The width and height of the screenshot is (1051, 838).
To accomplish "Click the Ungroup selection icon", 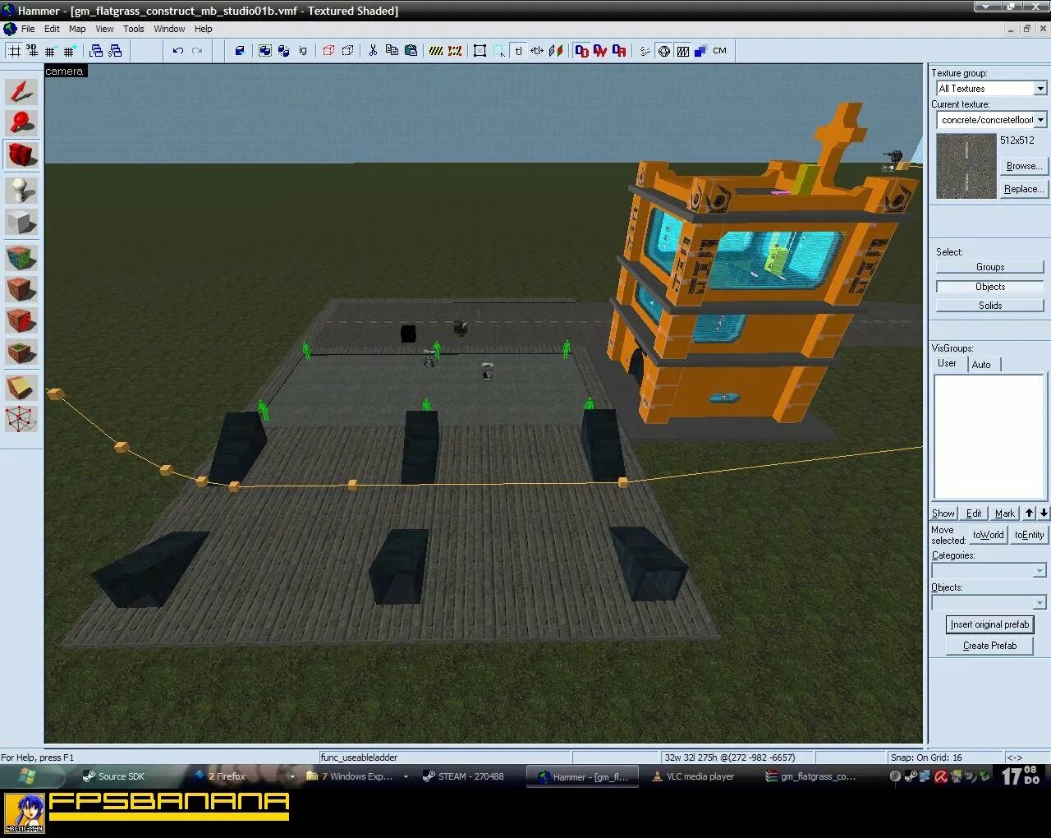I will (x=283, y=51).
